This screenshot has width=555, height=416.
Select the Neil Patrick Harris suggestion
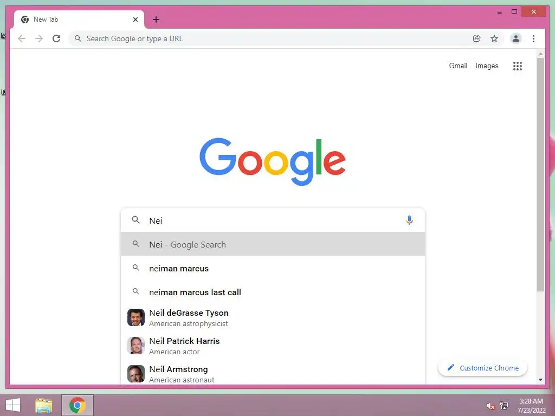[273, 346]
